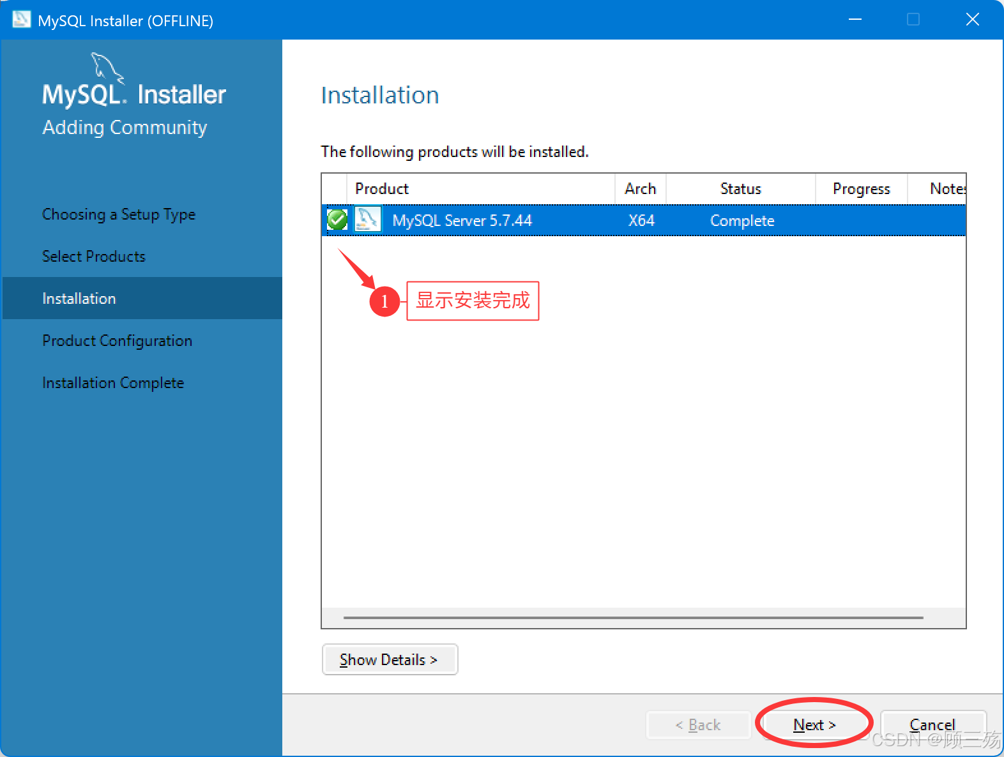Close the MySQL Installer window

click(x=973, y=20)
